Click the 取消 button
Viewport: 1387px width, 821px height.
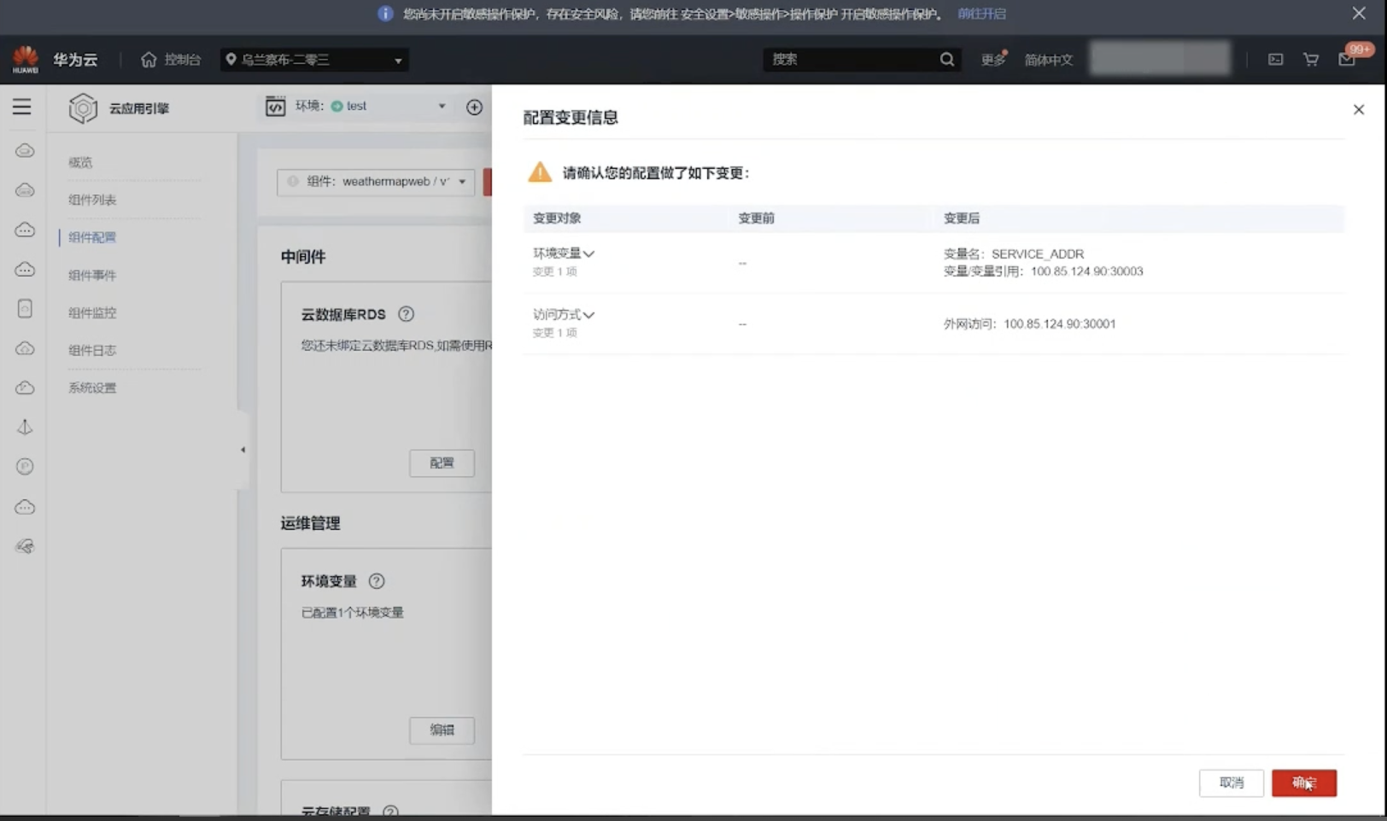1232,783
